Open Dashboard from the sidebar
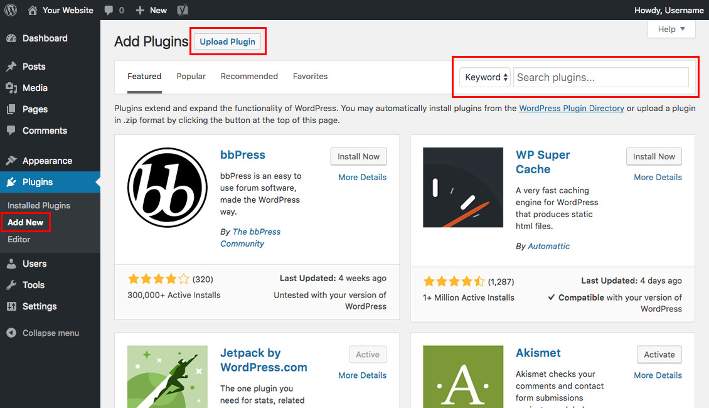Screen dimensions: 709x408 coord(44,38)
